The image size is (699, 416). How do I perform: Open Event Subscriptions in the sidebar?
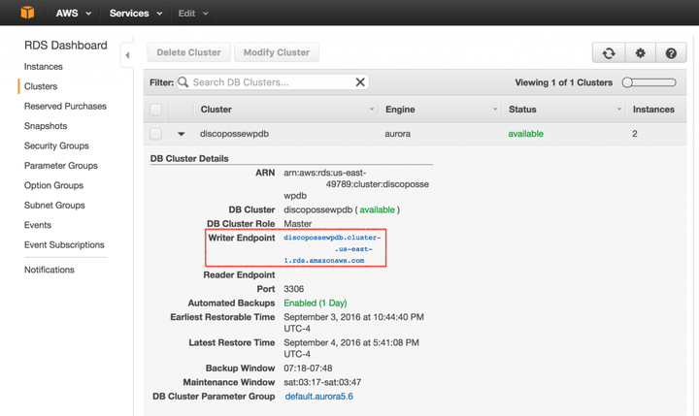click(64, 245)
